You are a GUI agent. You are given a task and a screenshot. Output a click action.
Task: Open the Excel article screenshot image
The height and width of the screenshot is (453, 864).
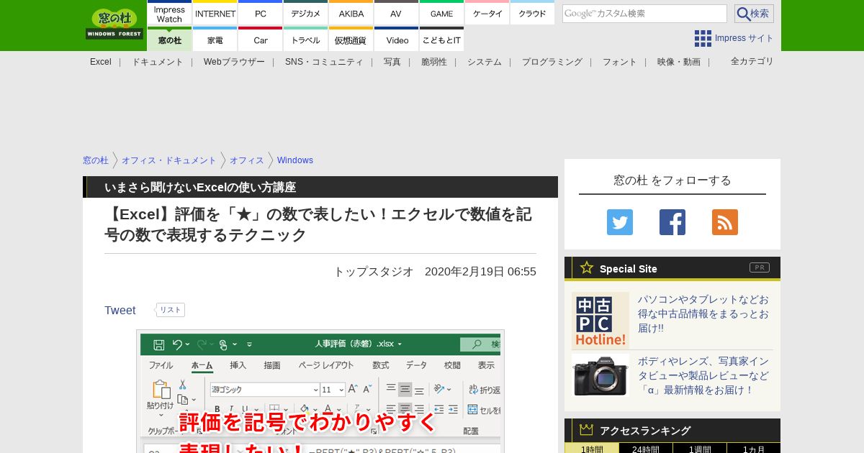pyautogui.click(x=320, y=391)
